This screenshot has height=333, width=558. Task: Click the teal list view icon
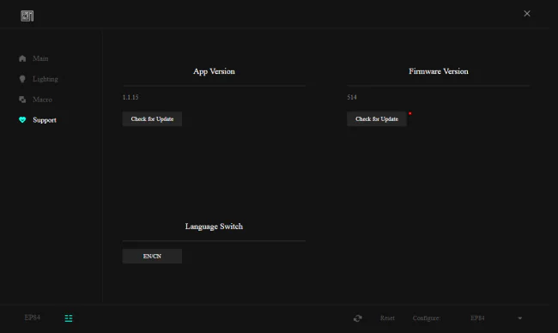click(69, 318)
